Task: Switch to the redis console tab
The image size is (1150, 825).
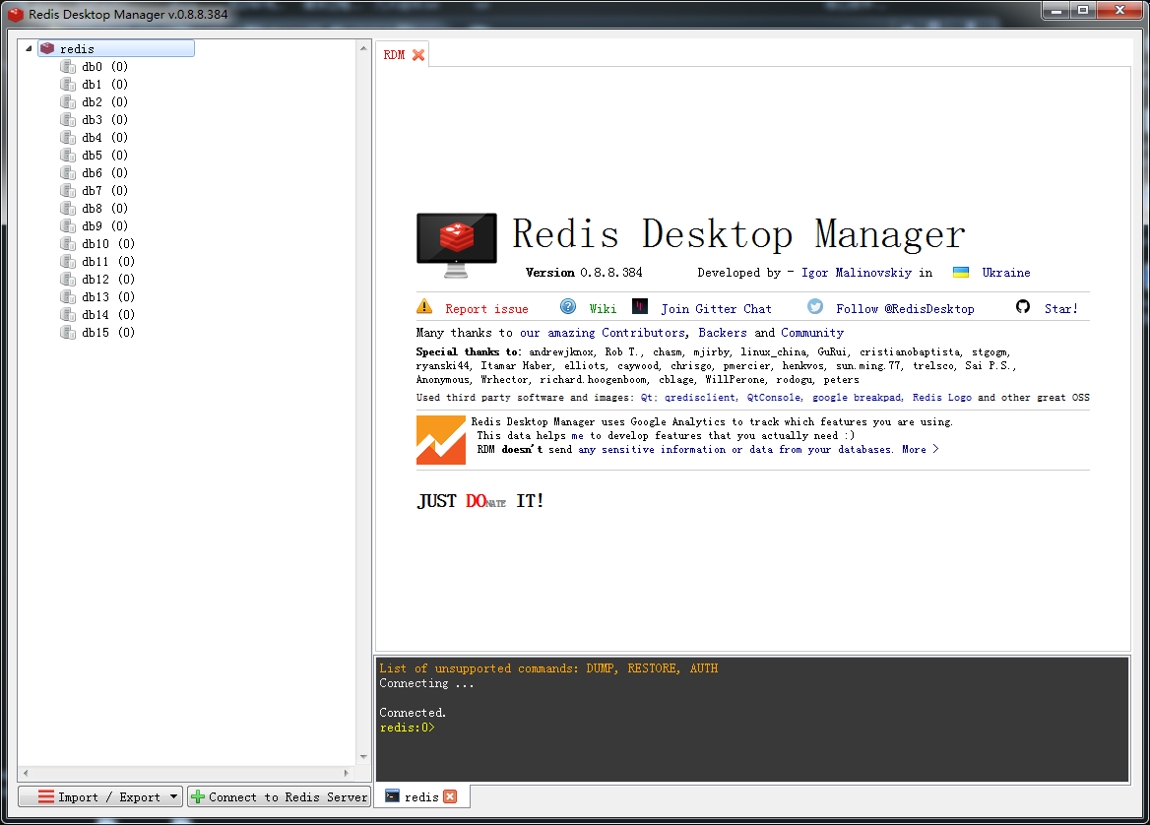Action: pos(421,797)
